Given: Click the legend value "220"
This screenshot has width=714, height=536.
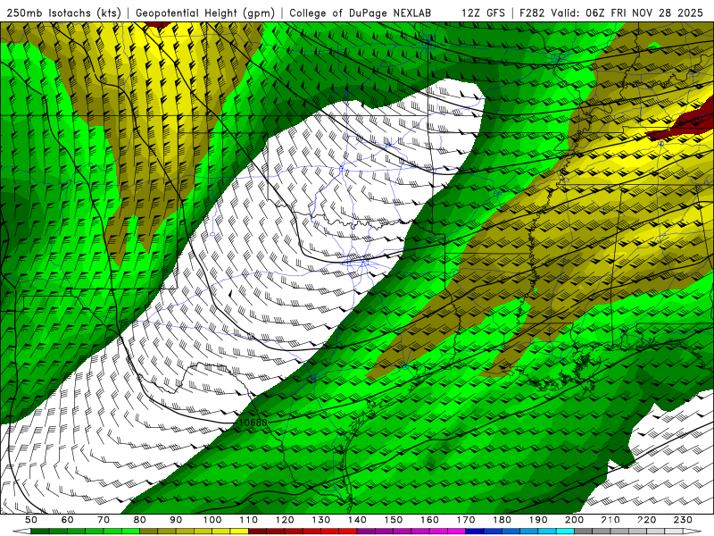Looking at the screenshot, I should tap(646, 520).
